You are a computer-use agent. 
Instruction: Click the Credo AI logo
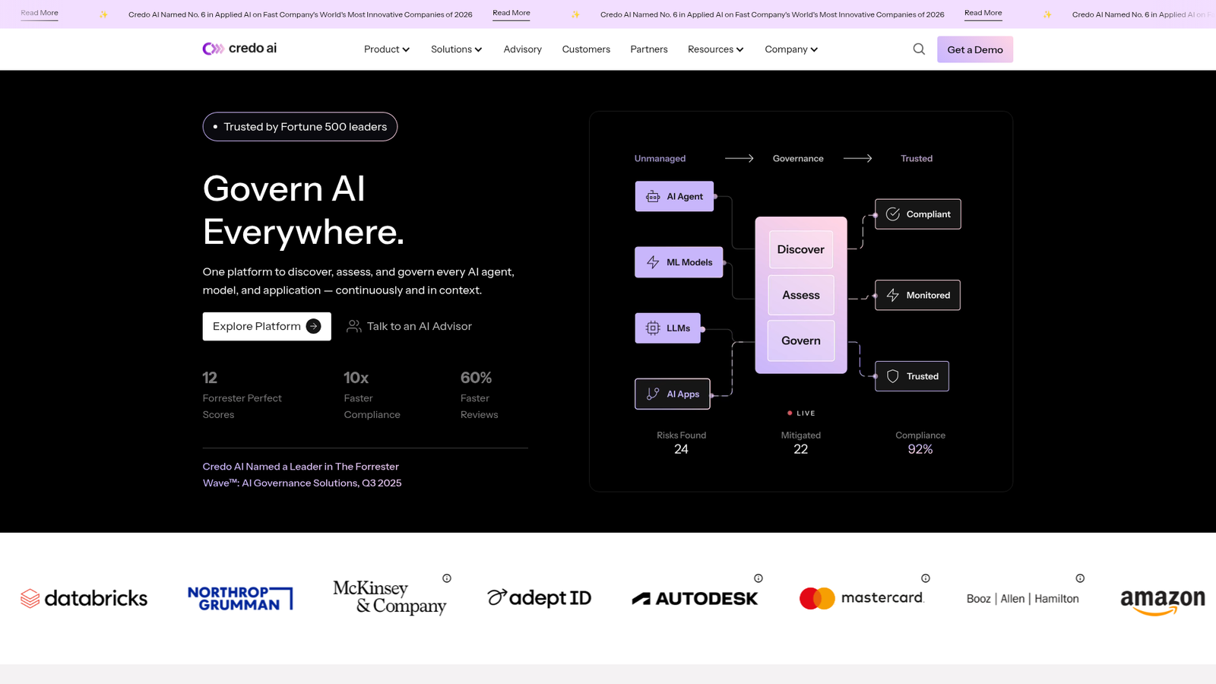pos(239,49)
